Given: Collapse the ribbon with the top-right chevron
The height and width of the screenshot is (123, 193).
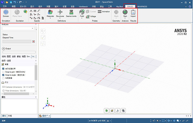Looking at the screenshot, I should pyautogui.click(x=186, y=7).
